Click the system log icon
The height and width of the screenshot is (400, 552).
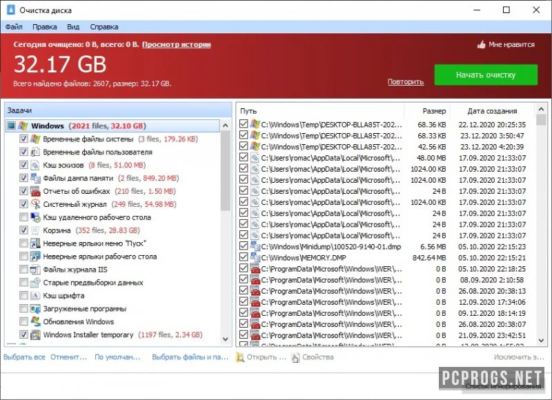35,204
